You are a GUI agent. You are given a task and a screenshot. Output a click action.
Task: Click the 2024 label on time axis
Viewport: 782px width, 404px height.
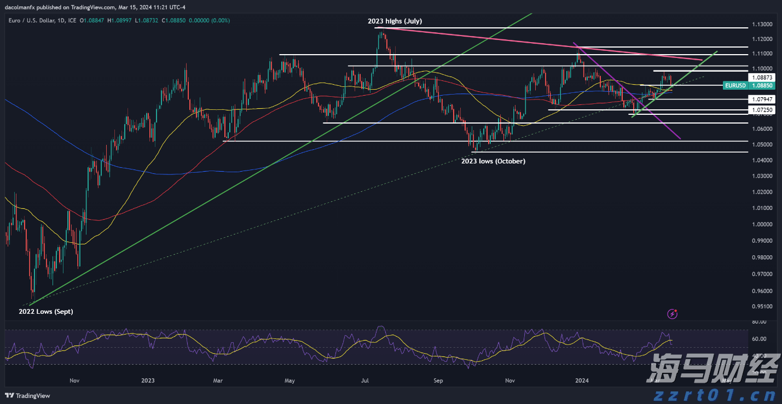point(581,380)
